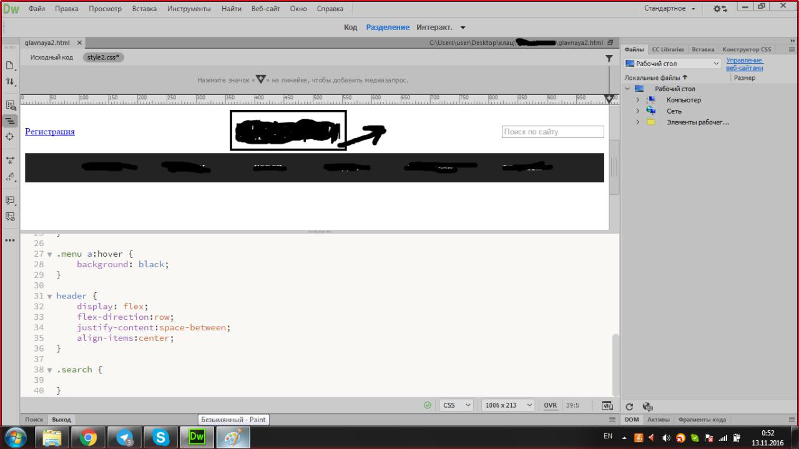Open Chrome from the taskbar
The image size is (799, 449).
[89, 438]
